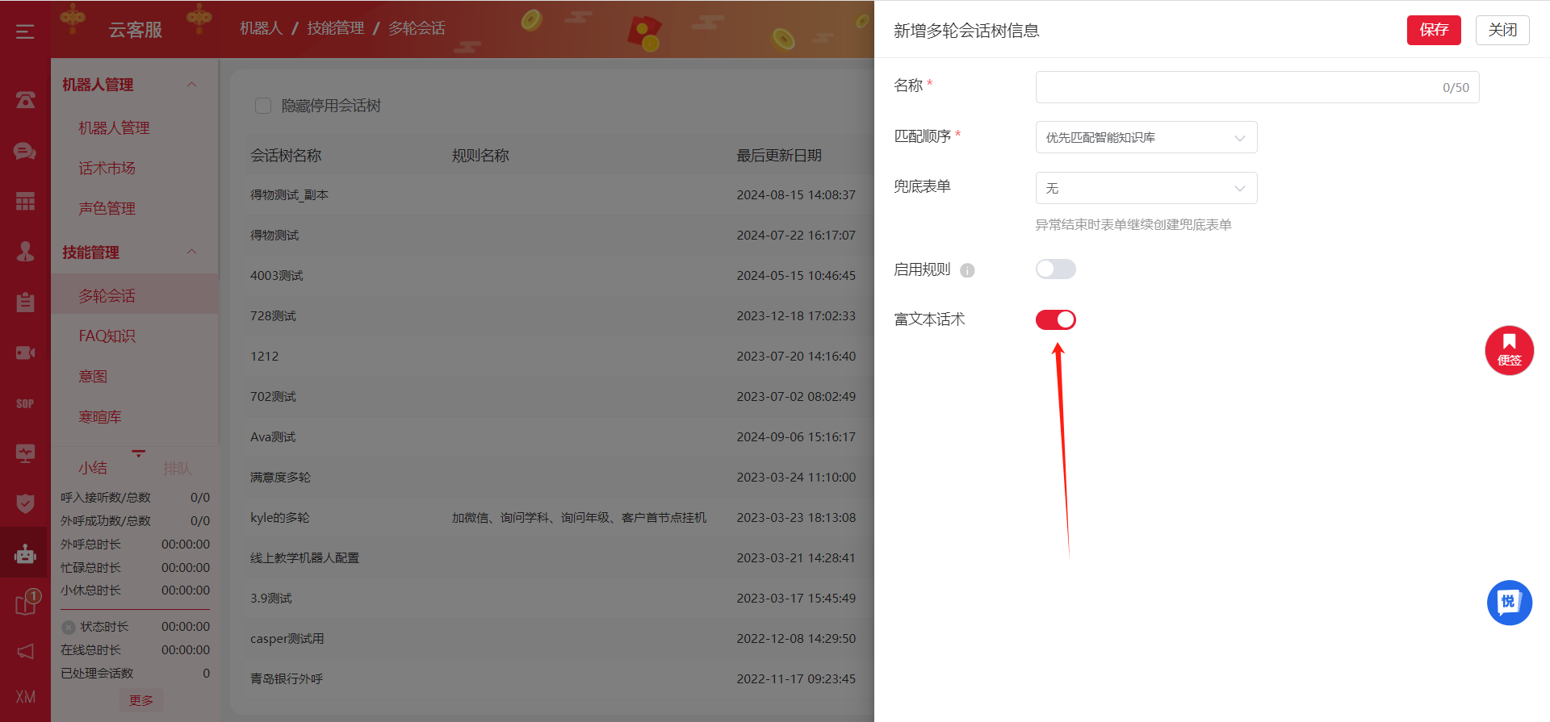The width and height of the screenshot is (1550, 722).
Task: Click the red 保存 button
Action: 1433,30
